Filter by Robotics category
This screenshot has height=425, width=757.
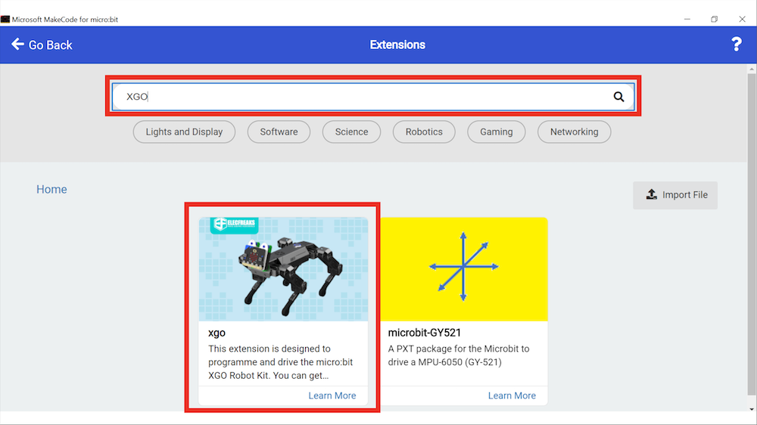click(x=424, y=132)
